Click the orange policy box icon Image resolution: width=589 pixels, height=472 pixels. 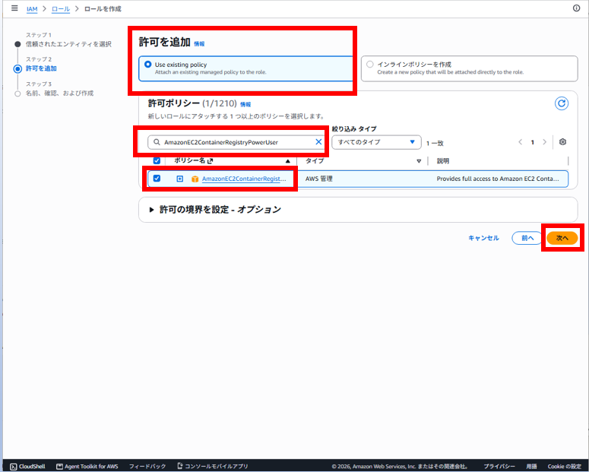click(x=195, y=179)
